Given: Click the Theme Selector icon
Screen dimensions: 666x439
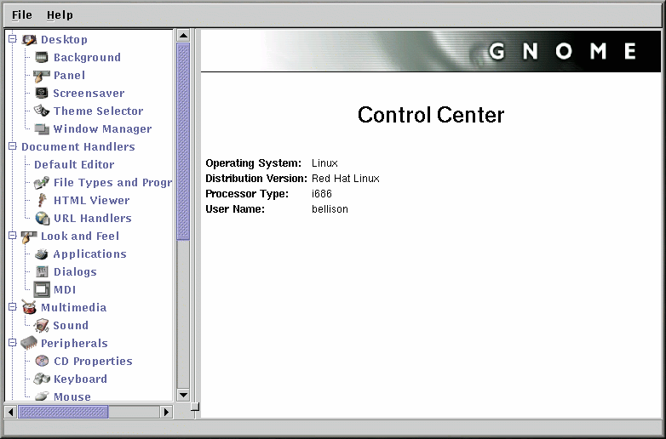Looking at the screenshot, I should [x=42, y=111].
